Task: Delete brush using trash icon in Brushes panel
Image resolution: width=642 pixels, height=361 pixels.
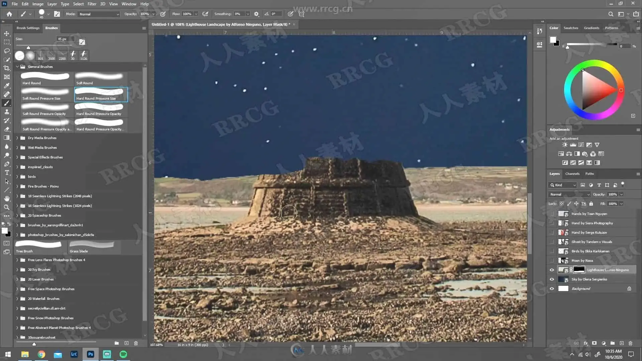Action: (136, 343)
